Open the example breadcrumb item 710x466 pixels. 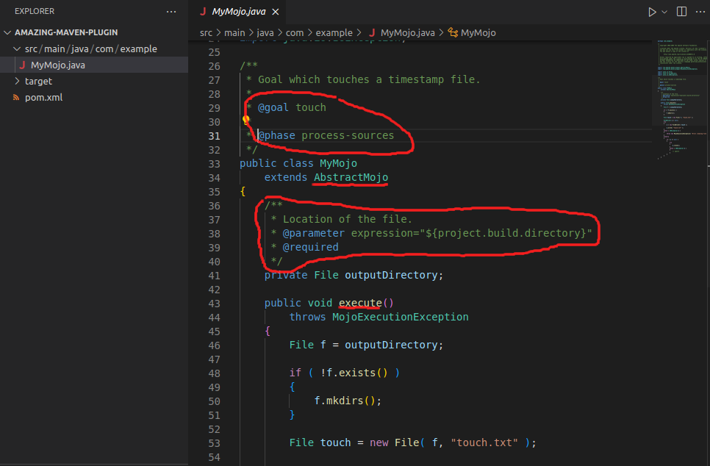tap(334, 32)
